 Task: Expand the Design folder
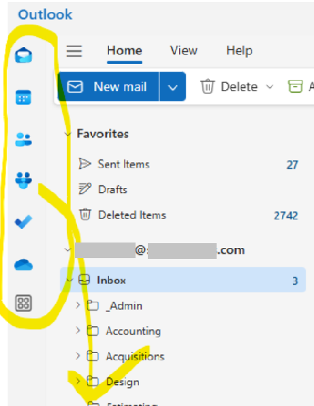click(x=78, y=381)
